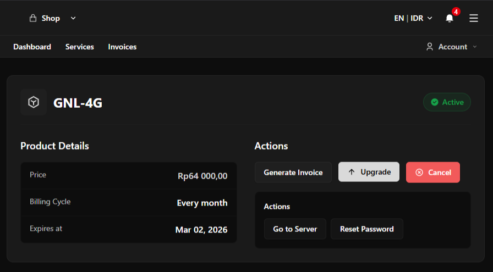Image resolution: width=493 pixels, height=272 pixels.
Task: Open the hamburger menu icon
Action: click(473, 18)
